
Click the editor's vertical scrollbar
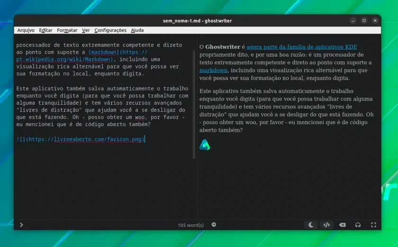[194, 104]
